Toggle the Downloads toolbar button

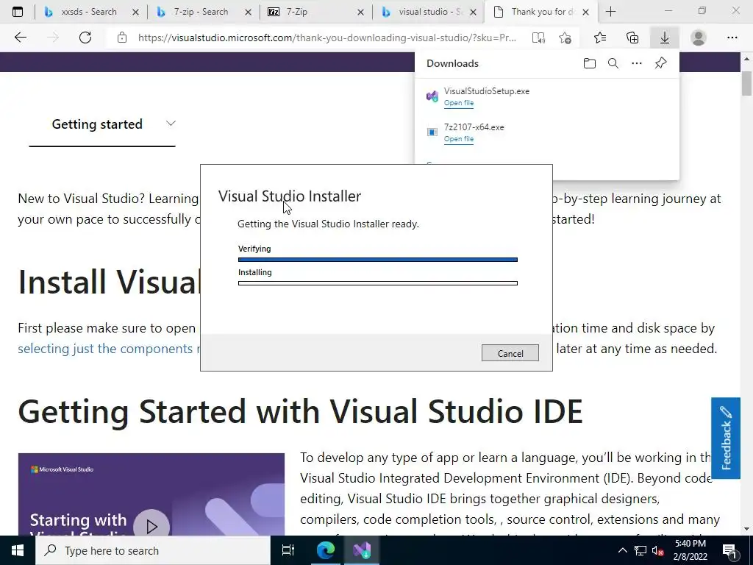665,38
